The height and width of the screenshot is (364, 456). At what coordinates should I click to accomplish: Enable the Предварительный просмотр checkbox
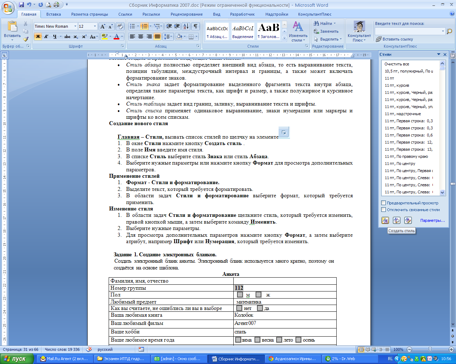click(x=384, y=203)
